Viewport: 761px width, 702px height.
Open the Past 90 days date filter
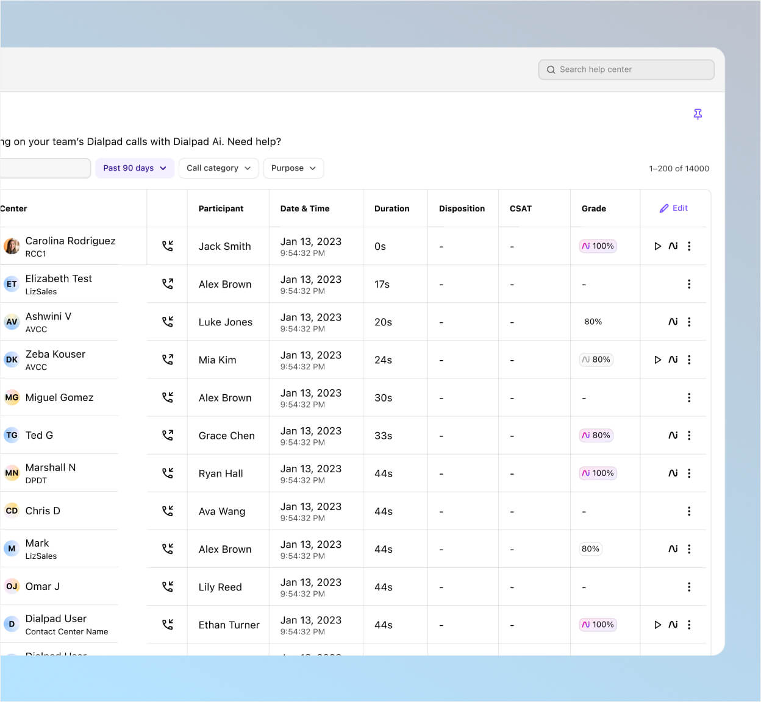coord(134,168)
